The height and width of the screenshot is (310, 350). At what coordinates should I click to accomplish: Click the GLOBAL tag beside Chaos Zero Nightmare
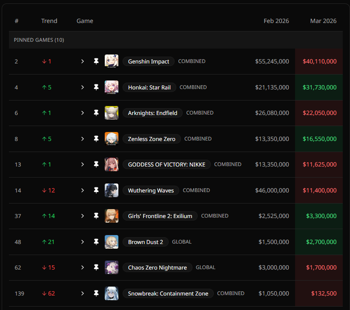pyautogui.click(x=206, y=267)
